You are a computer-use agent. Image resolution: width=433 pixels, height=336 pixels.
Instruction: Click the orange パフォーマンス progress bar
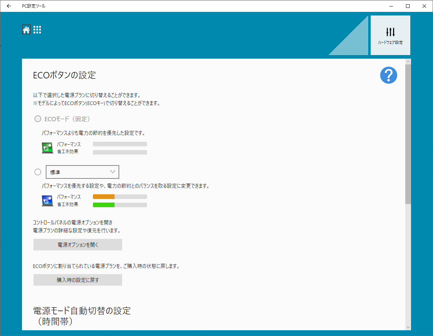coord(103,196)
